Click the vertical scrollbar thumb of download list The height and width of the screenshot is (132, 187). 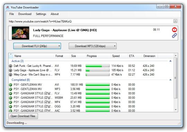(176, 78)
